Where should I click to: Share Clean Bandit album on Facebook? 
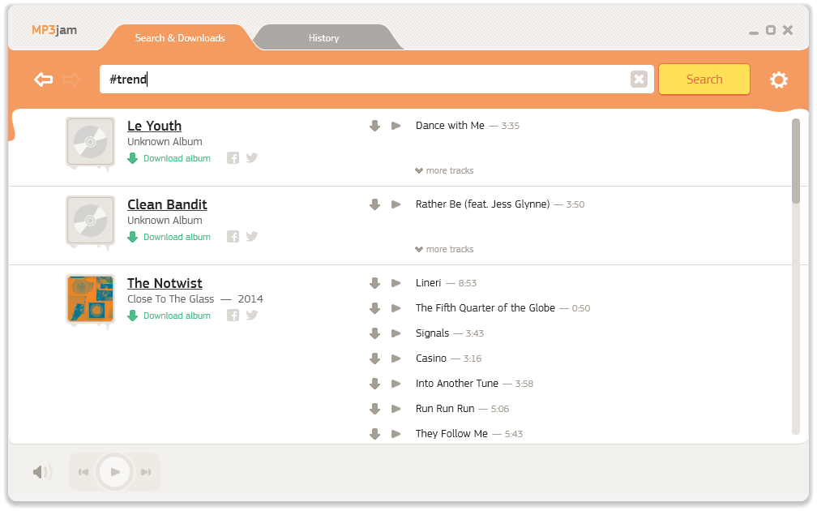[233, 237]
